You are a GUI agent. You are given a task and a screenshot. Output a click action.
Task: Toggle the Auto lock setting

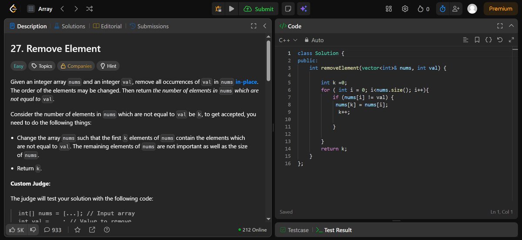tap(314, 40)
